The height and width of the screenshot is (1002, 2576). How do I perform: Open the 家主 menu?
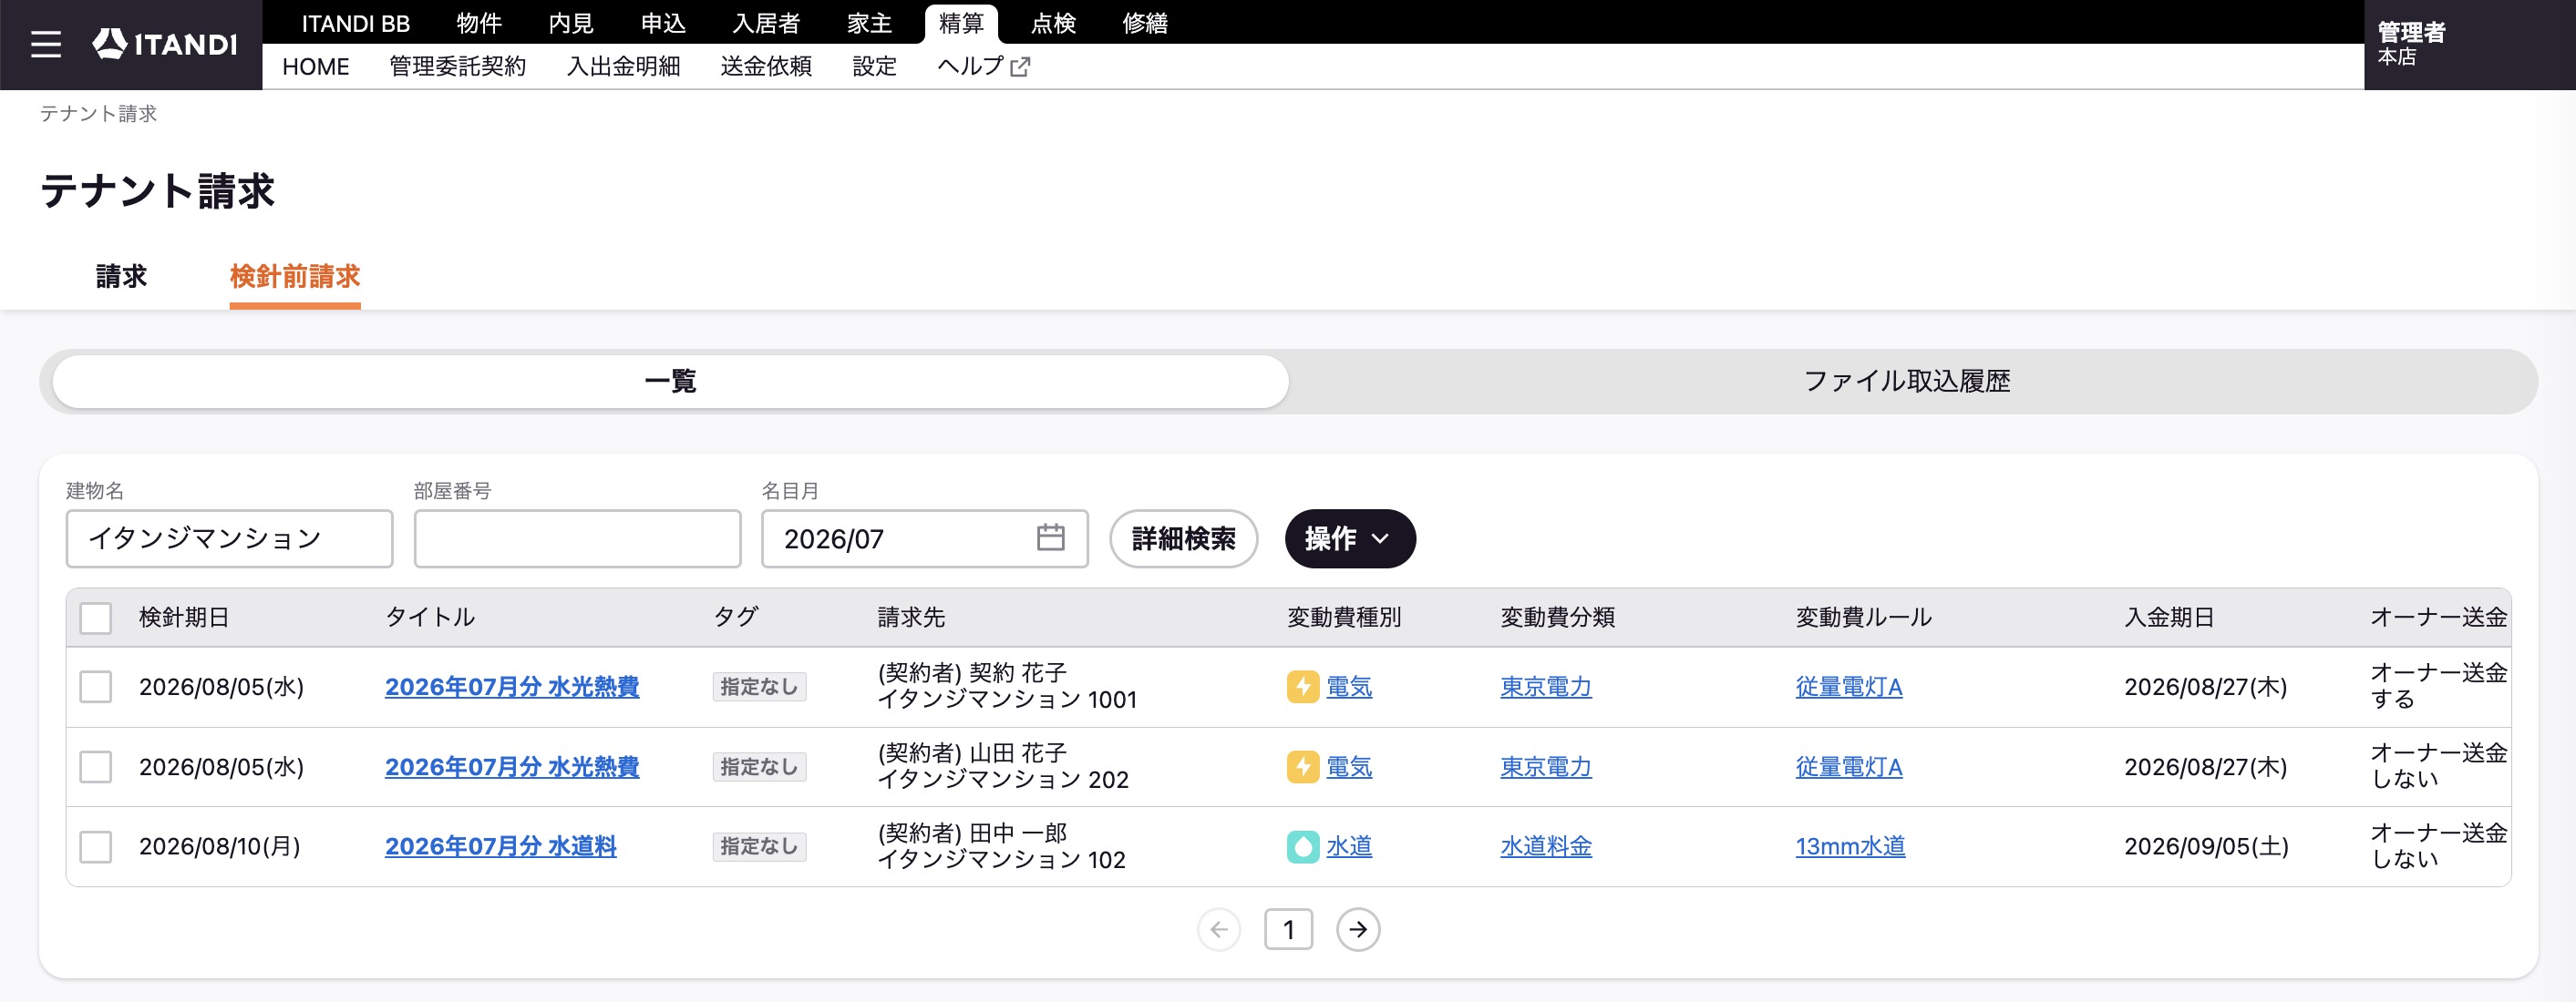pyautogui.click(x=869, y=23)
